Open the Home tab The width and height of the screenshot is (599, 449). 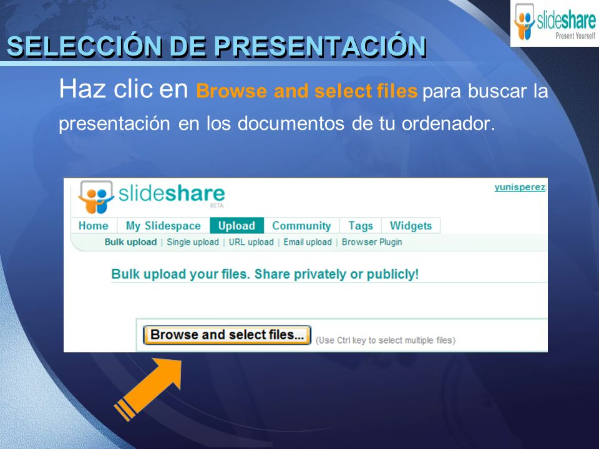pos(94,226)
